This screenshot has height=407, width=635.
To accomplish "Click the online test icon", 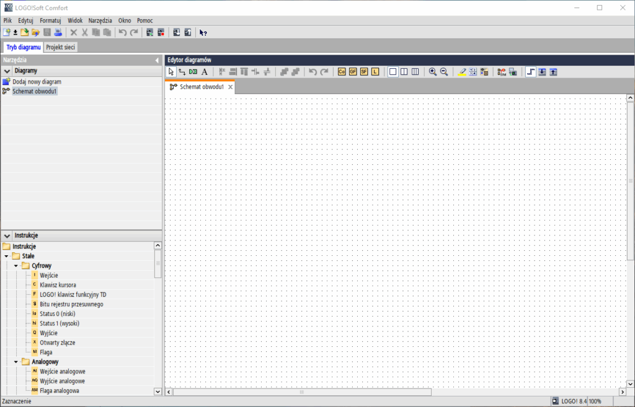I will 513,72.
